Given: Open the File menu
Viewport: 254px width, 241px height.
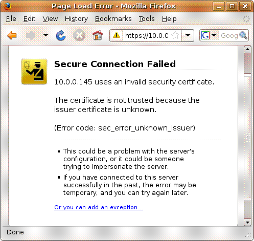Looking at the screenshot, I should (11, 19).
